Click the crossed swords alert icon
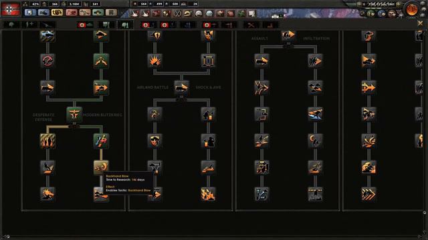This screenshot has width=428, height=240. (x=177, y=13)
